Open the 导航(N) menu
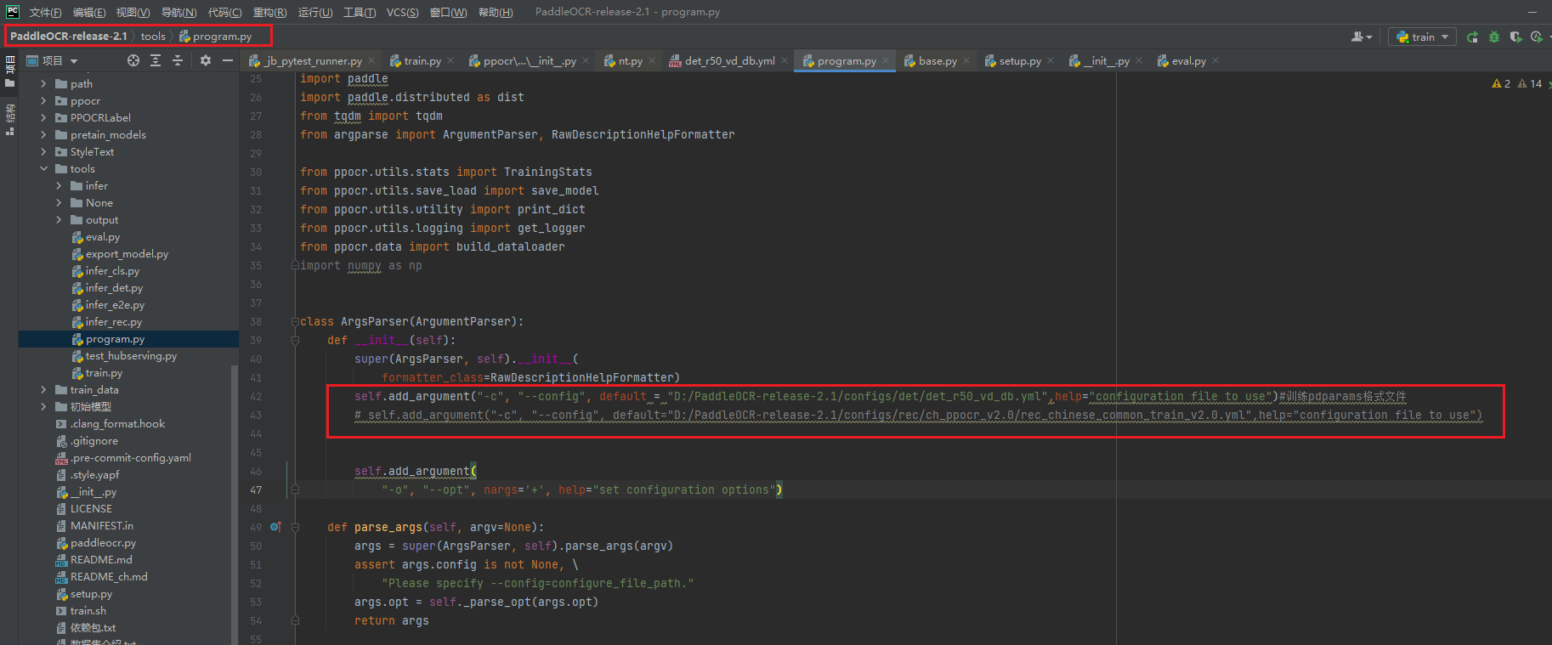Viewport: 1552px width, 645px height. [178, 12]
